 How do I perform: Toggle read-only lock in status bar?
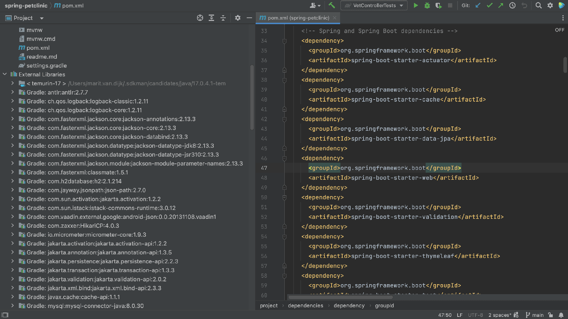550,315
